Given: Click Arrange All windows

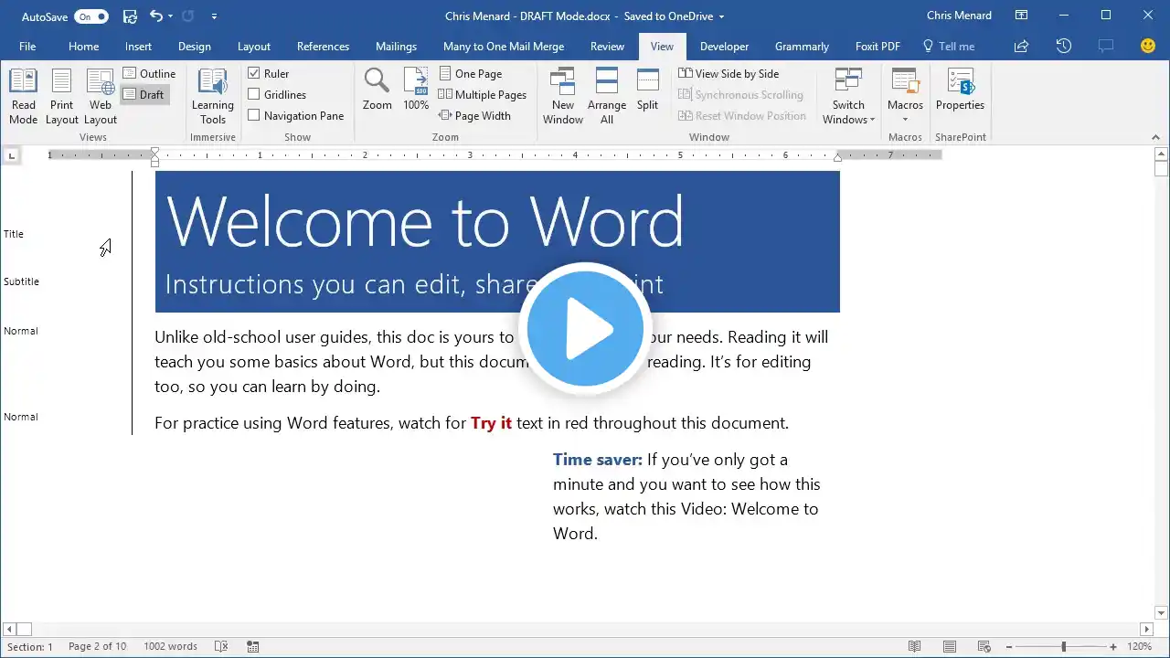Looking at the screenshot, I should 607,97.
